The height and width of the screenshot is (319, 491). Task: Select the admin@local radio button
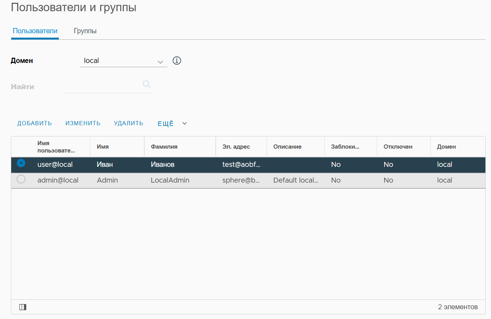point(21,179)
